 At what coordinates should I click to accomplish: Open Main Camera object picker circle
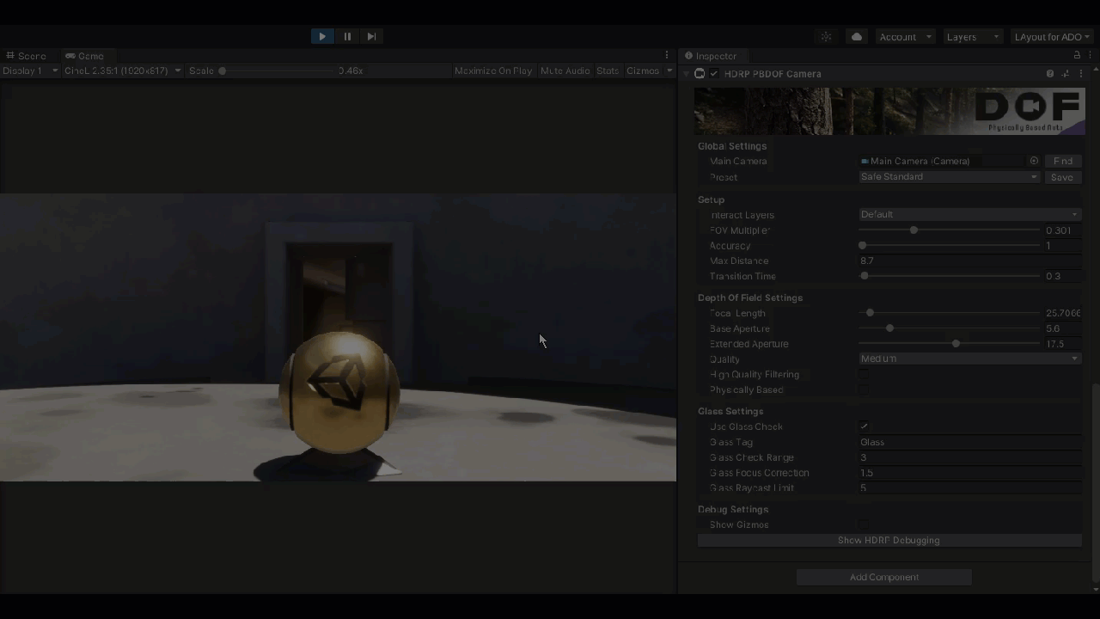click(x=1034, y=161)
